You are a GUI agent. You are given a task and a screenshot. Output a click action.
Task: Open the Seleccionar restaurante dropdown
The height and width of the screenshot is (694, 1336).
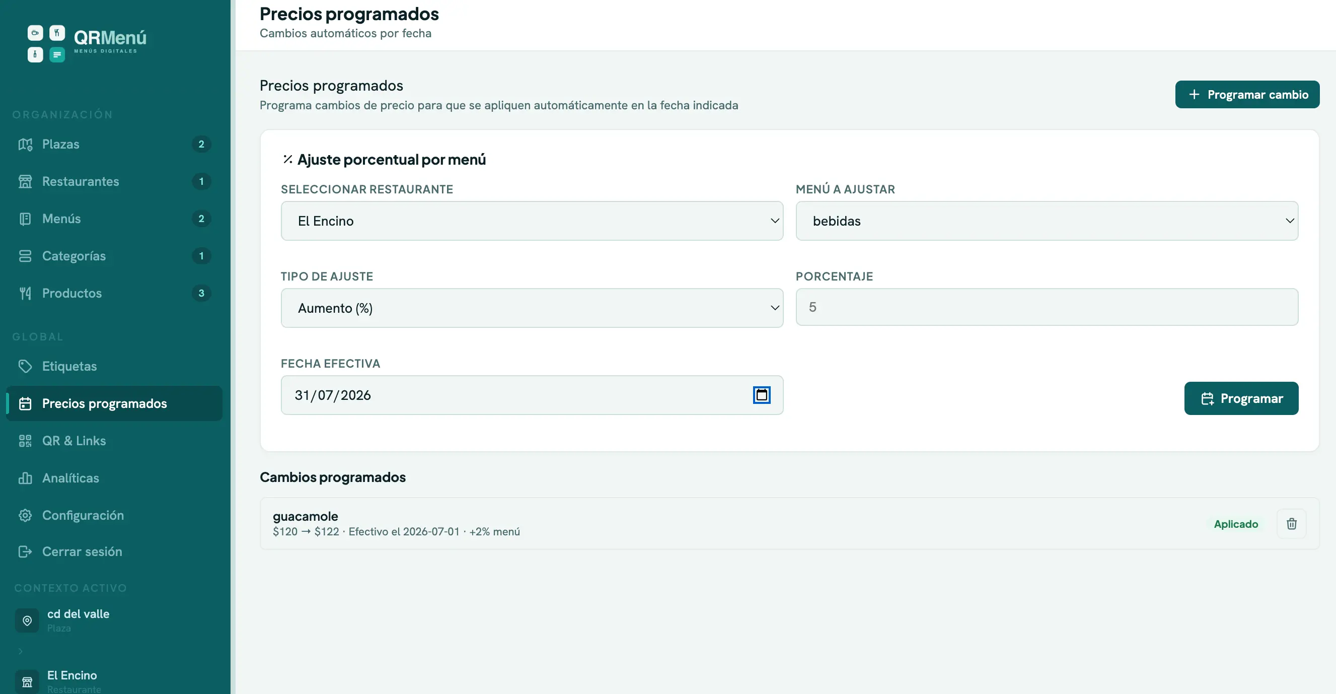coord(532,221)
